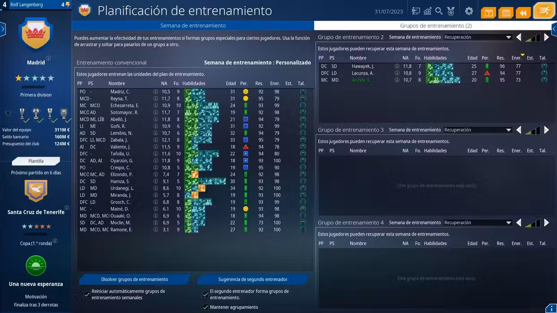Expand Grupo de entrenamiento 4 training dropdown
The height and width of the screenshot is (313, 557).
(x=477, y=223)
